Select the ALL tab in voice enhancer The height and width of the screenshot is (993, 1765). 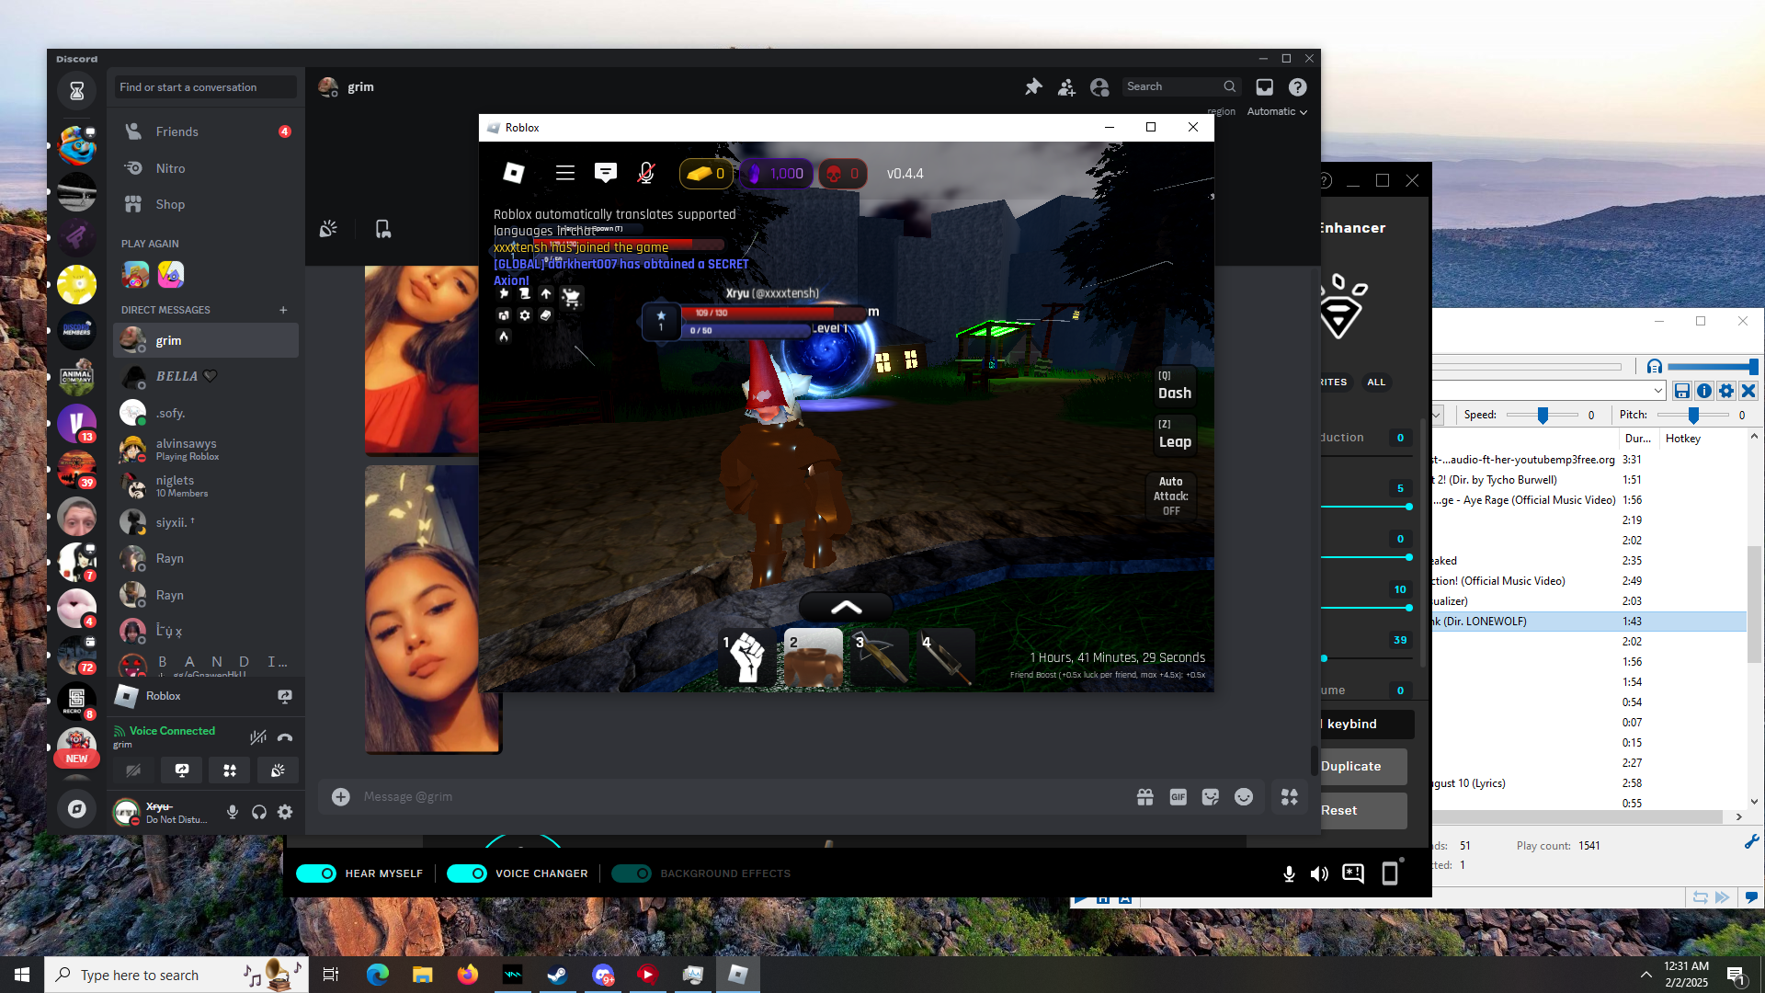pos(1376,382)
